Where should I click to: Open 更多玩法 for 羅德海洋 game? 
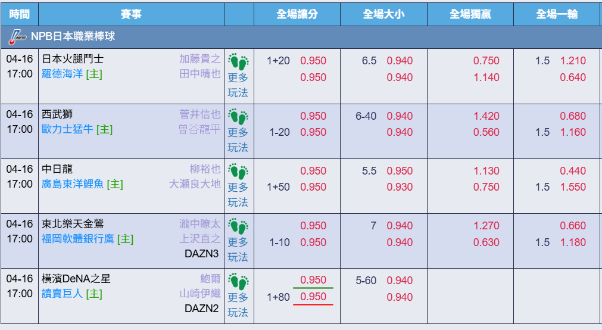pos(238,85)
